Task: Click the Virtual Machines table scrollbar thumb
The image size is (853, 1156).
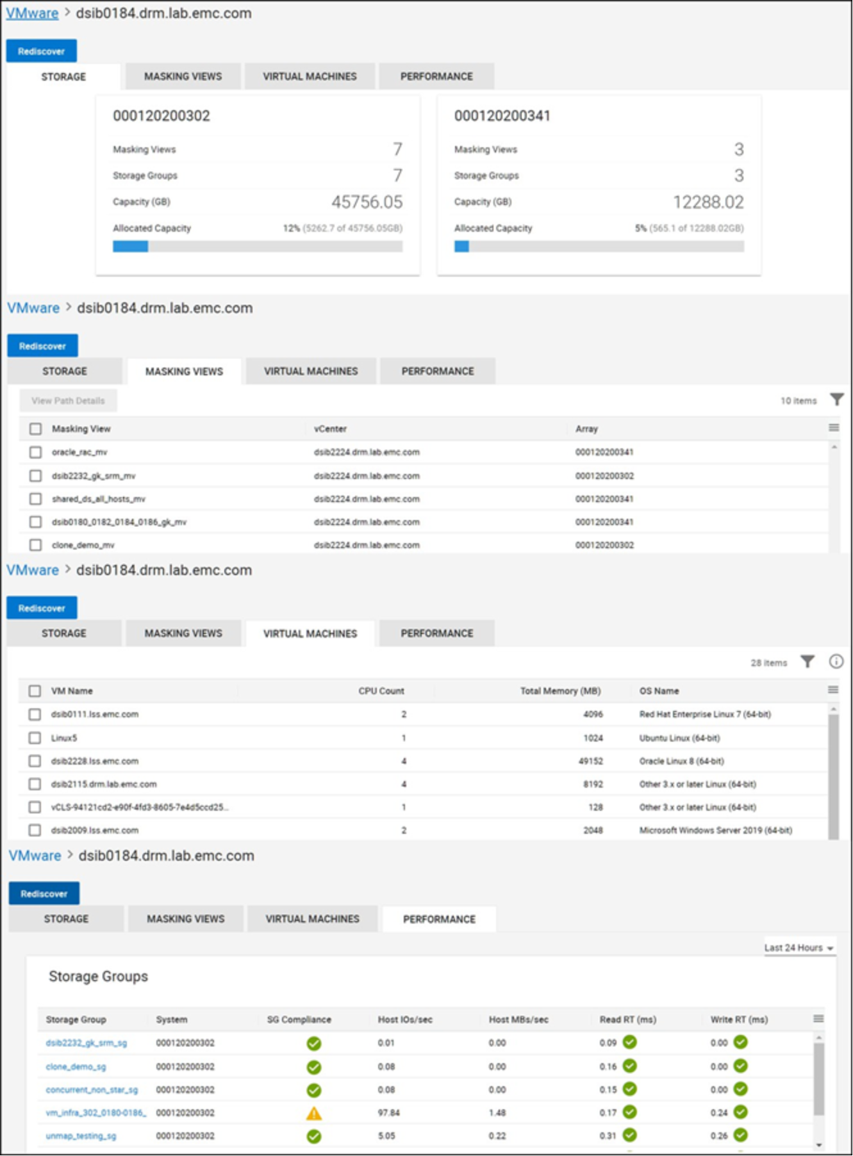Action: (x=833, y=776)
